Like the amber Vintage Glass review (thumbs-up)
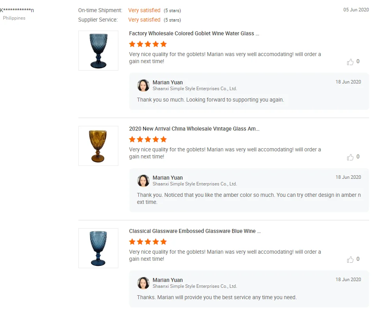Viewport: 373px width, 318px height. [350, 157]
